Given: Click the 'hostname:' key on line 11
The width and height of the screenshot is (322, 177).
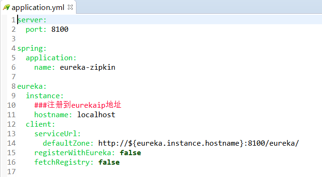Looking at the screenshot, I should pyautogui.click(x=53, y=115).
